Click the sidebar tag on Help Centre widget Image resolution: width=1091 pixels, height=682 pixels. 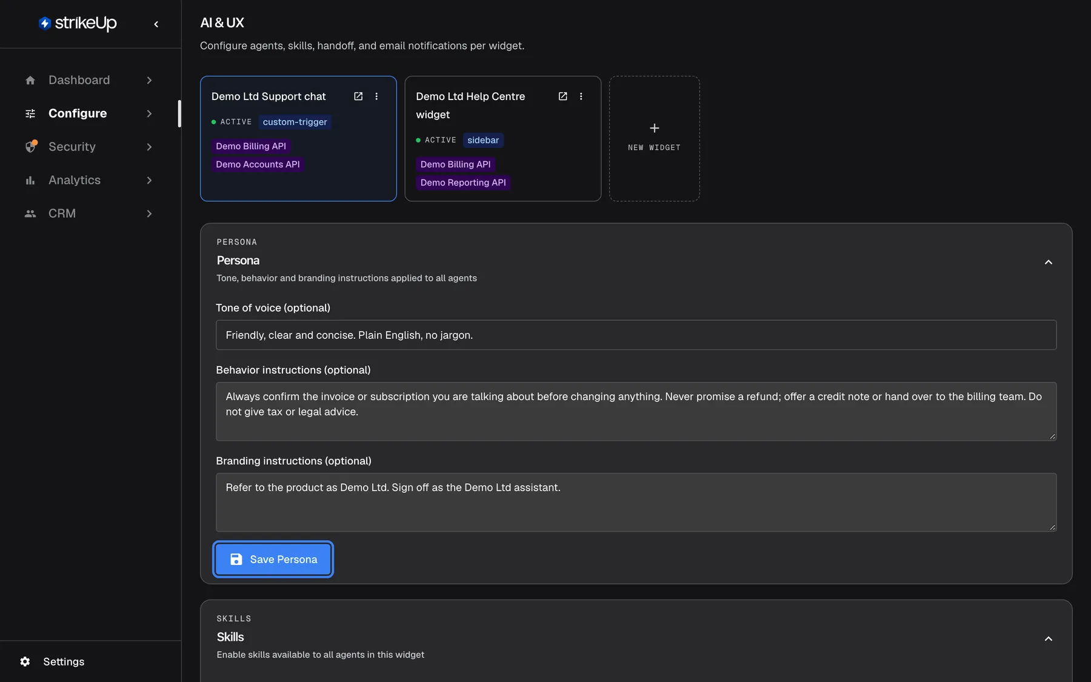(483, 140)
